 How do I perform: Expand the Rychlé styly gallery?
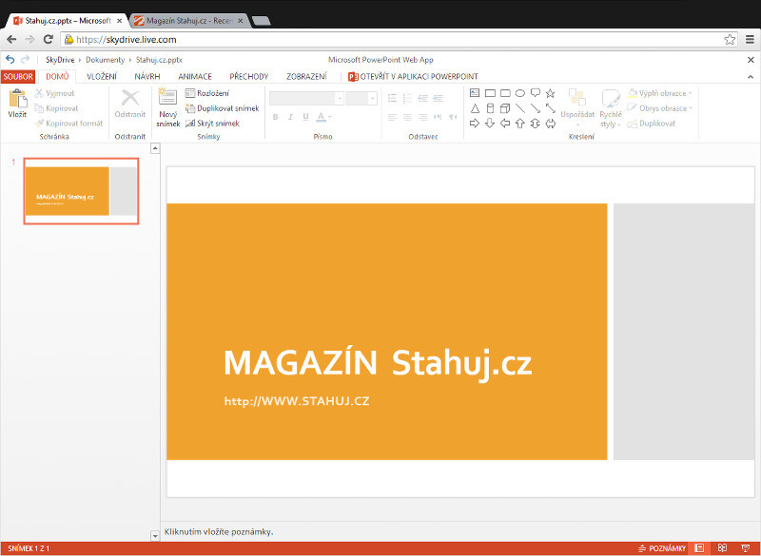611,109
